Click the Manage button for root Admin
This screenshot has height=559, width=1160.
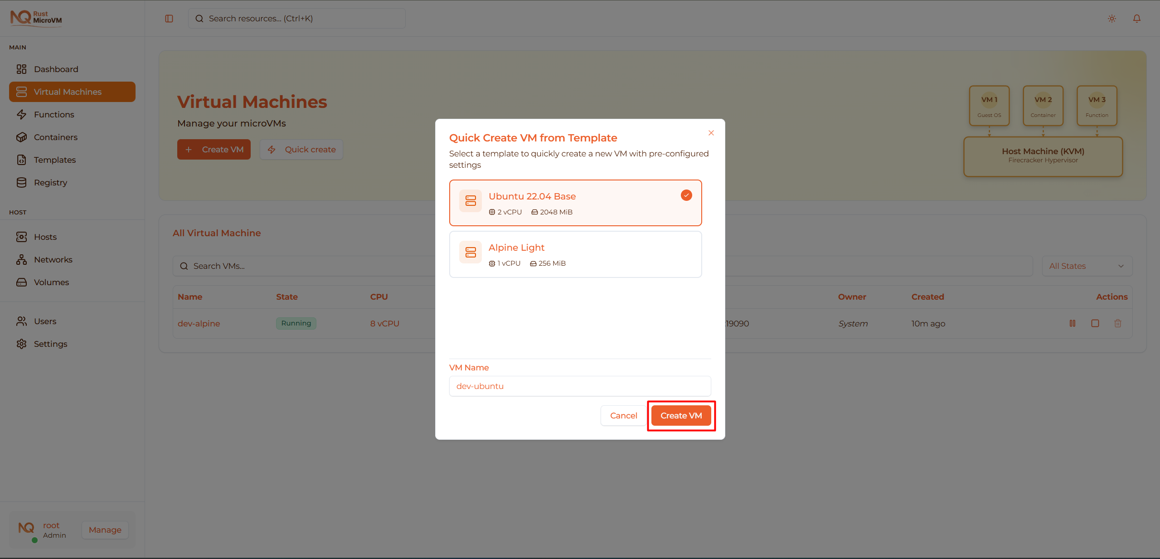105,530
